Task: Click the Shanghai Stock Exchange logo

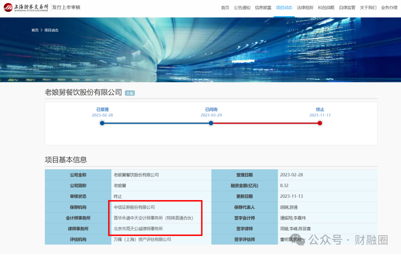Action: (x=26, y=7)
